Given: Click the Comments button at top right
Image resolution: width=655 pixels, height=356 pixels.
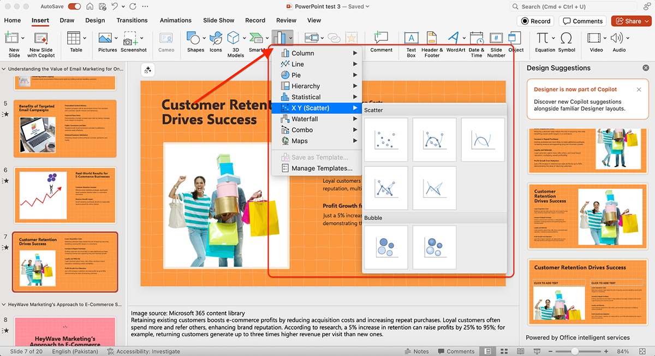Looking at the screenshot, I should click(x=582, y=21).
